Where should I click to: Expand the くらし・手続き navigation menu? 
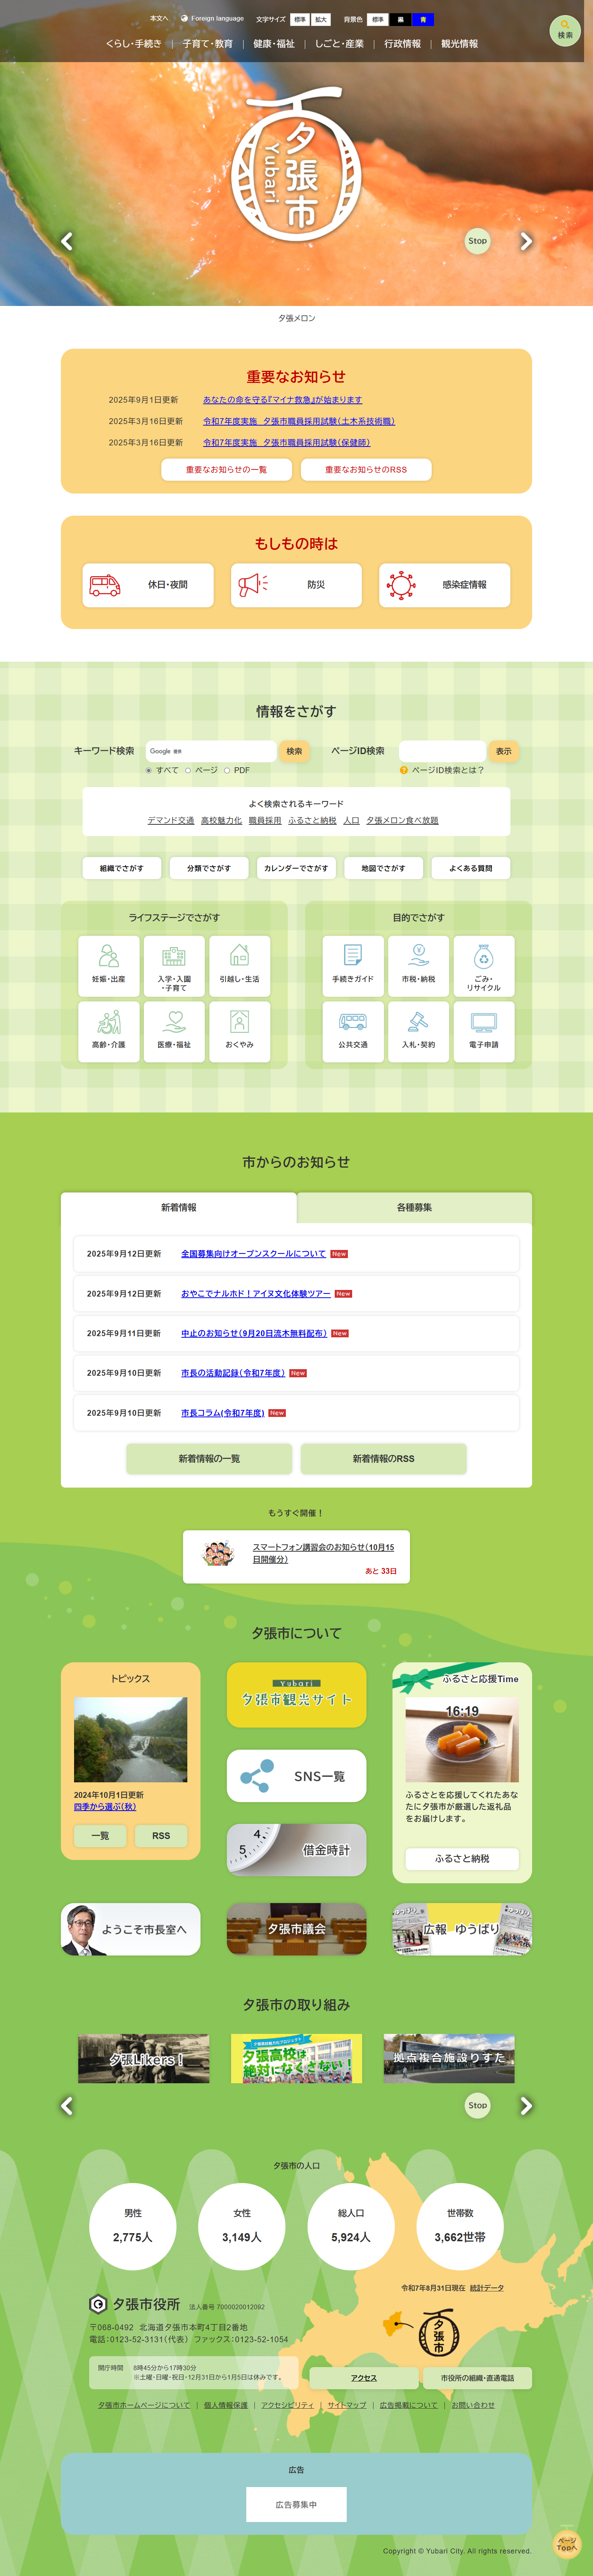[x=134, y=44]
